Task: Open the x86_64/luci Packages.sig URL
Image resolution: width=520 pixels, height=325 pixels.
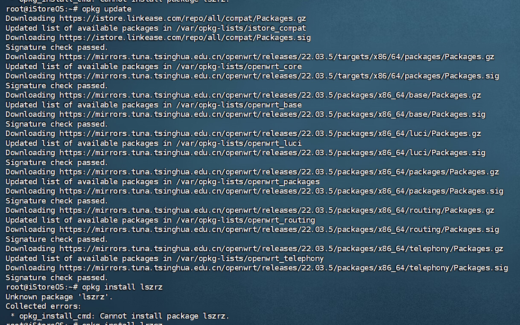Action: pos(272,153)
